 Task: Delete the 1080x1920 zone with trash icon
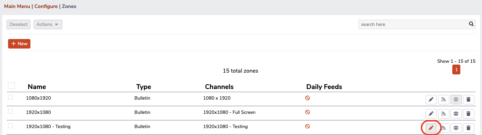[x=468, y=99]
